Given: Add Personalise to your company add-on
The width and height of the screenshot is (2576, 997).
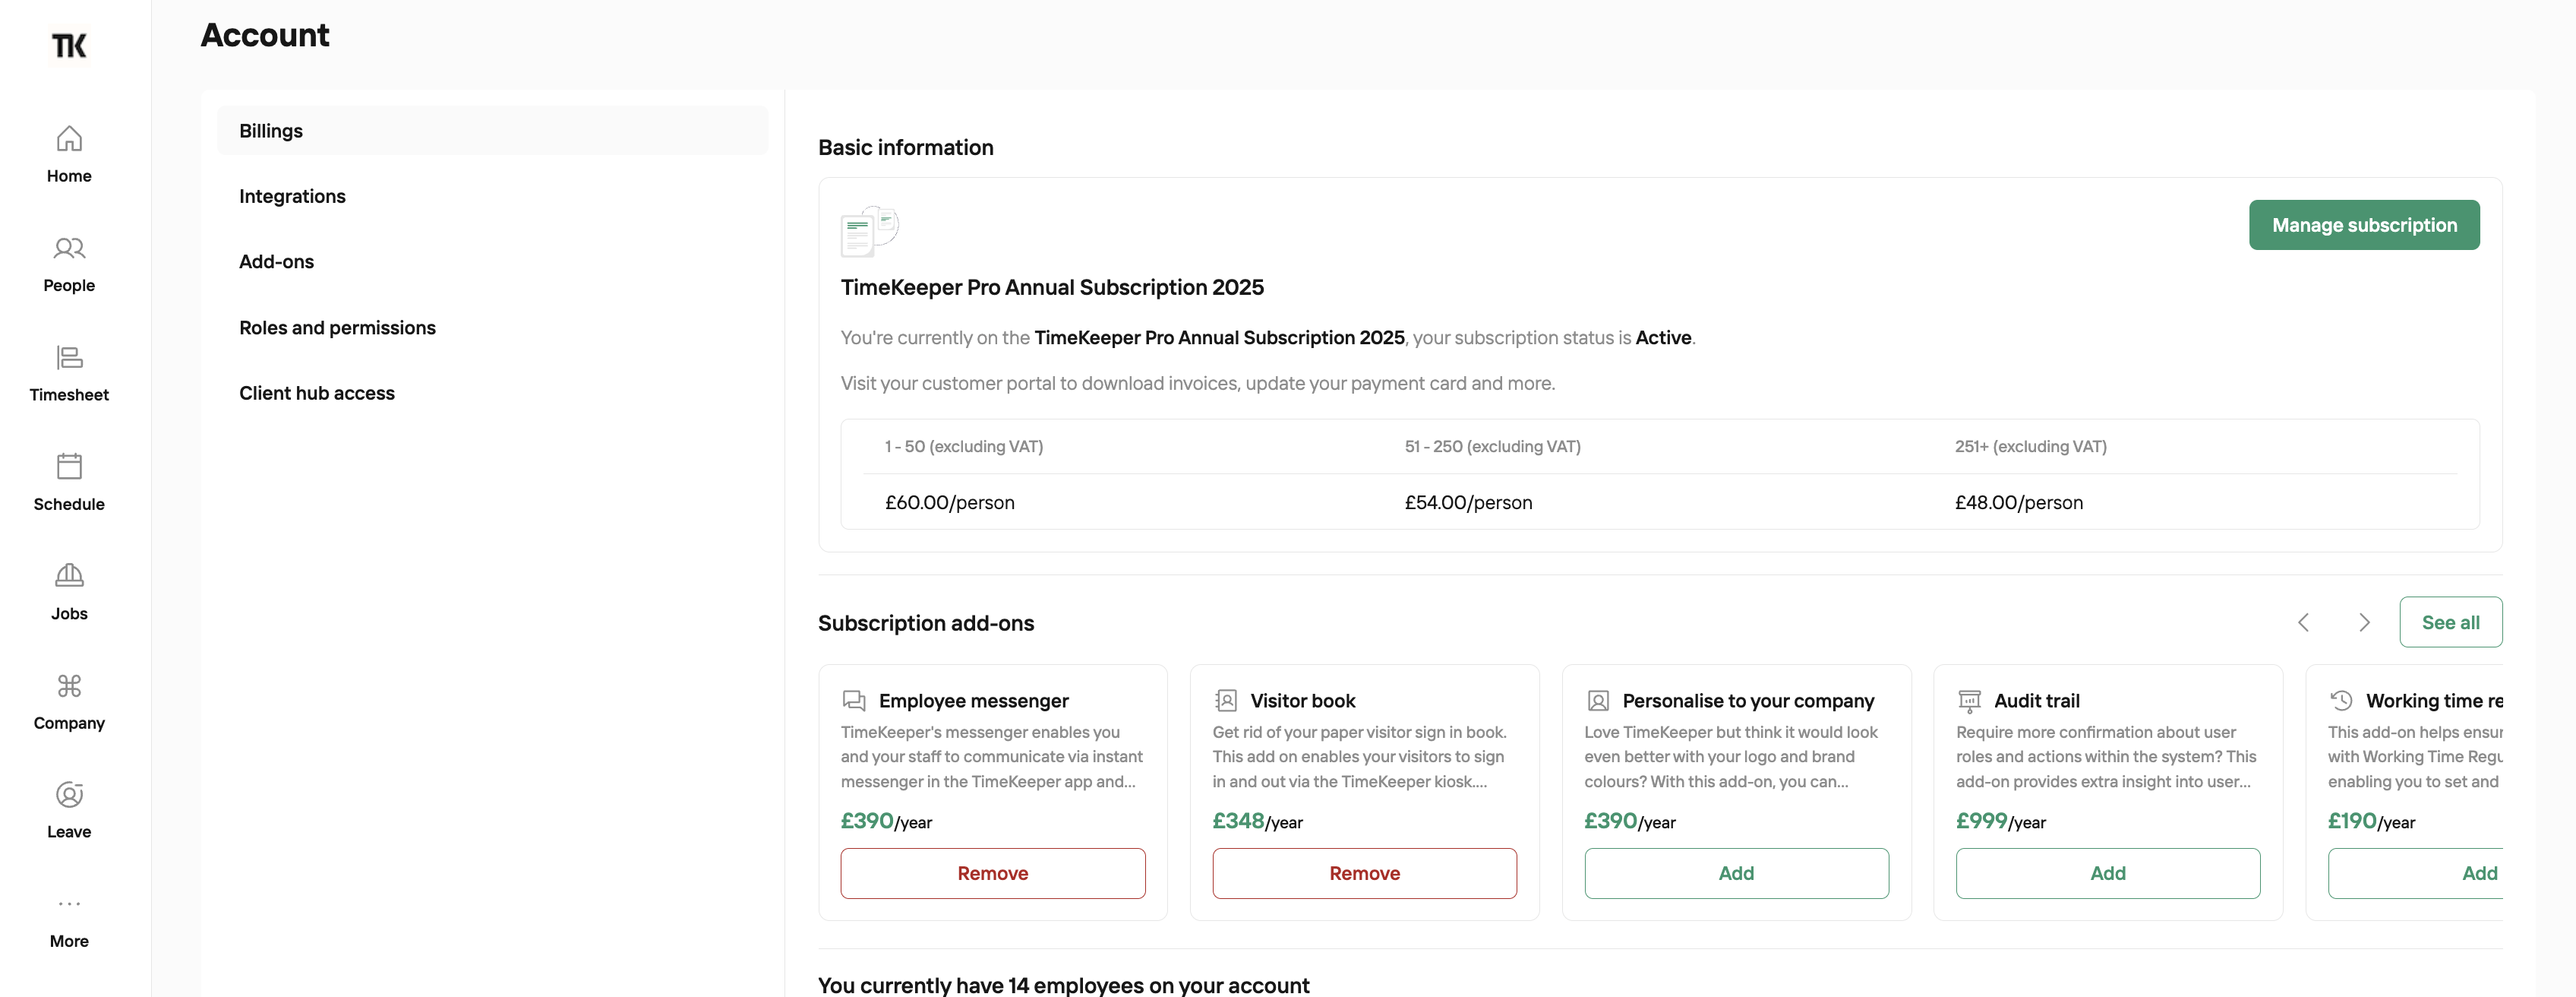Looking at the screenshot, I should (1736, 874).
